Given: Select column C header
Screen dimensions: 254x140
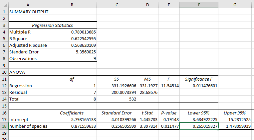Looking at the screenshot, I should coord(117,5).
